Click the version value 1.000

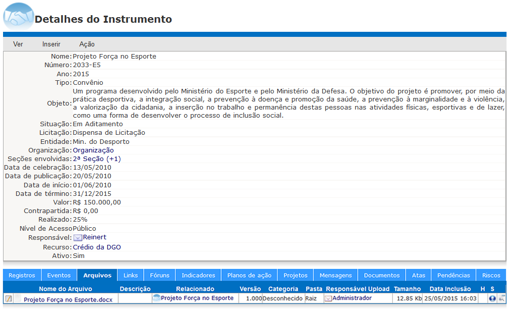(254, 298)
